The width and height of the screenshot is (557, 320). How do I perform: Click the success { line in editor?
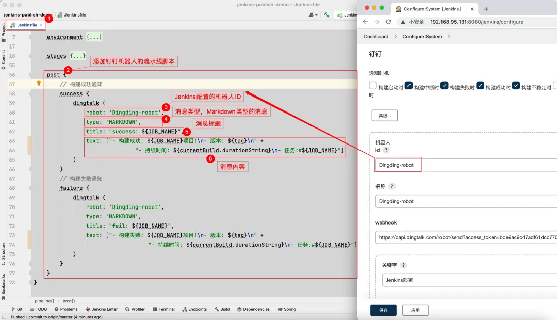(x=75, y=93)
